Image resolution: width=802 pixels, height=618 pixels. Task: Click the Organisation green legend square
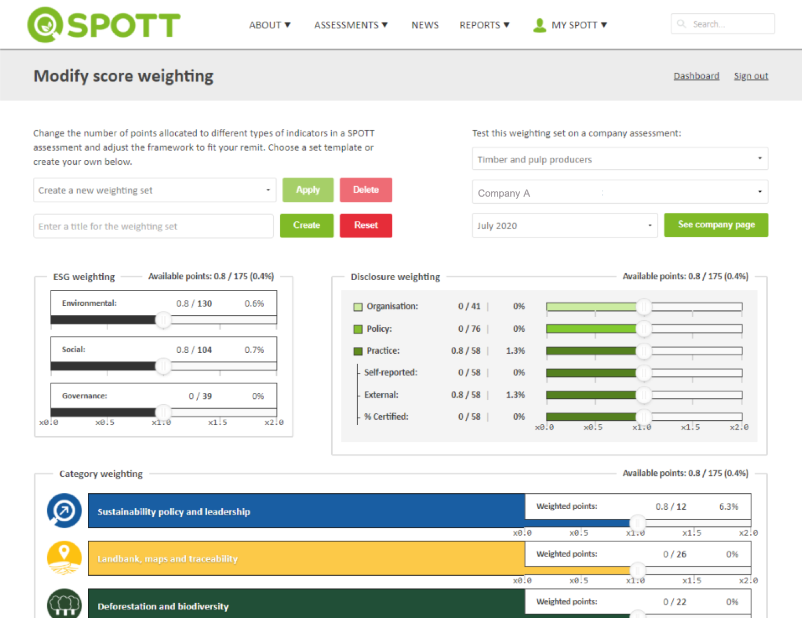pos(357,307)
